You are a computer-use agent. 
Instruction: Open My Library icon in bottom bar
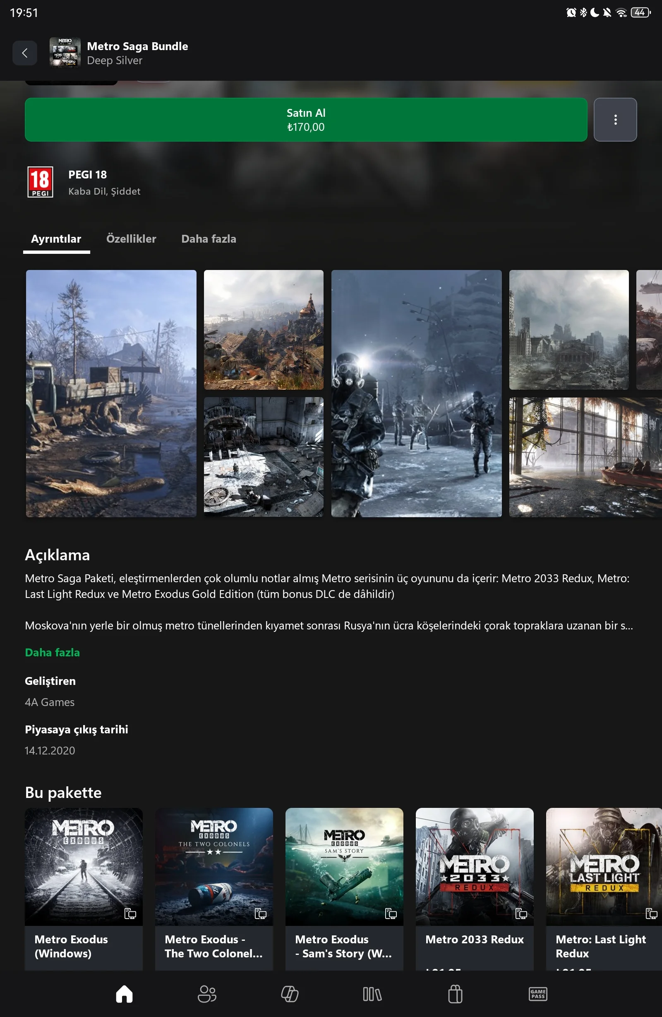click(x=372, y=994)
